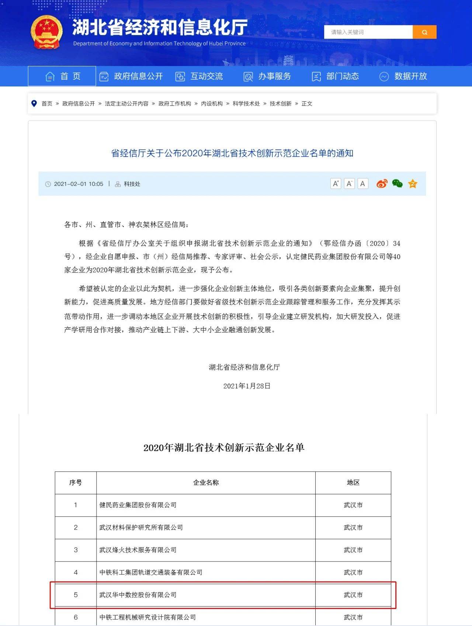Share article to WeChat

tap(397, 184)
